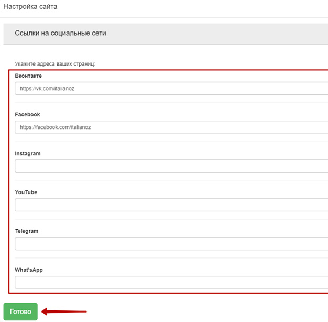The height and width of the screenshot is (322, 328).
Task: Click the red arrow pointing at Готово
Action: (x=64, y=312)
